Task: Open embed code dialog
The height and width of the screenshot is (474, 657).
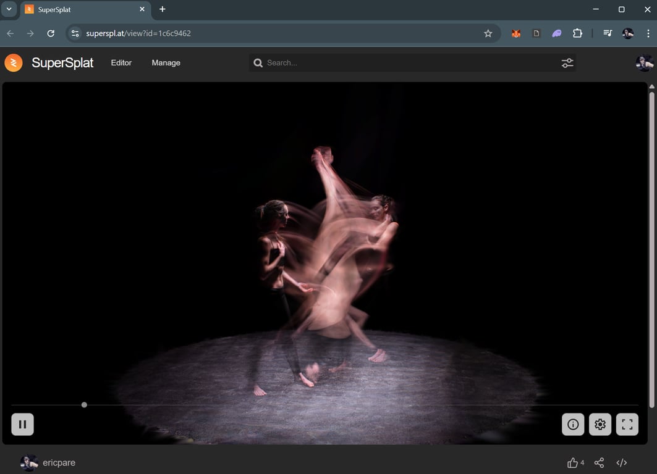Action: [622, 463]
